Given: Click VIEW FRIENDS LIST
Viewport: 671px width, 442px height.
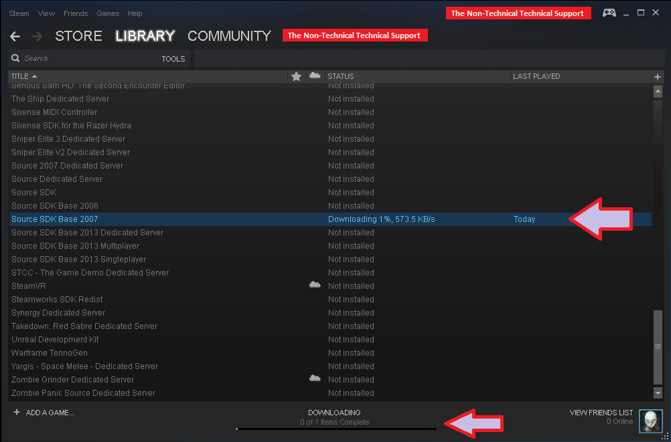Looking at the screenshot, I should tap(601, 413).
